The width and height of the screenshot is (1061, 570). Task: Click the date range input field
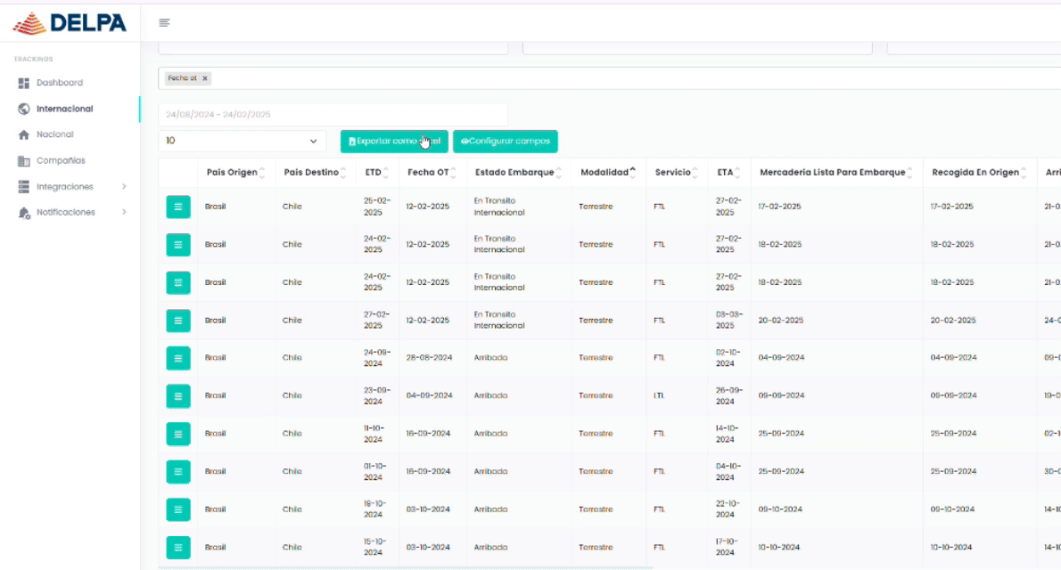click(x=333, y=114)
